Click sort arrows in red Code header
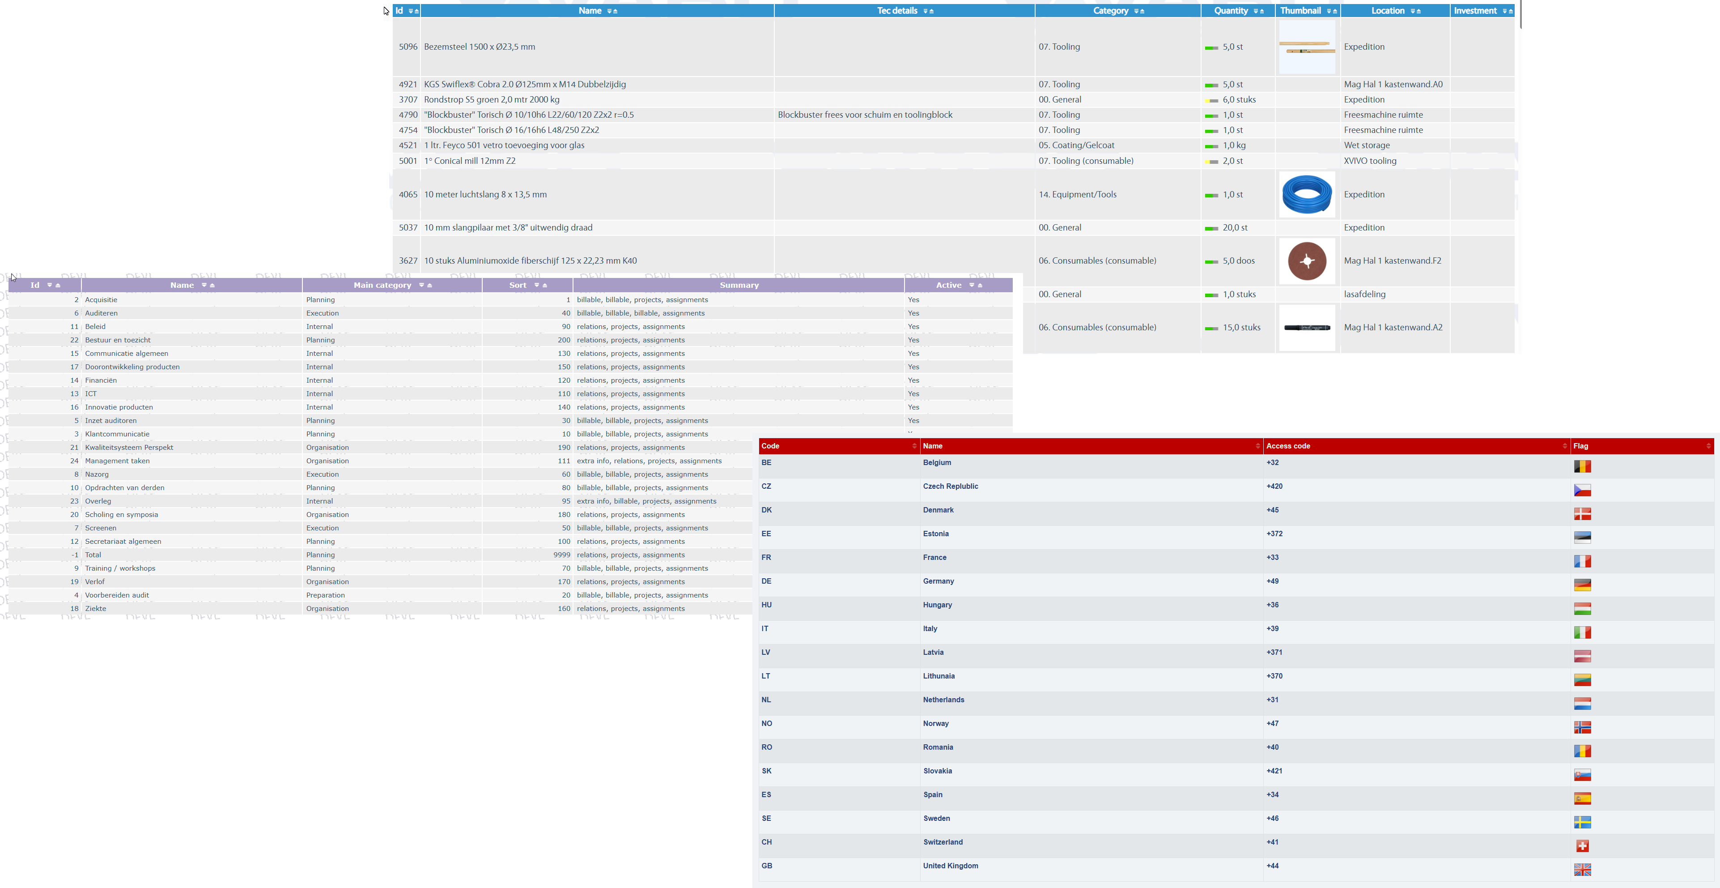The width and height of the screenshot is (1720, 888). (x=914, y=446)
